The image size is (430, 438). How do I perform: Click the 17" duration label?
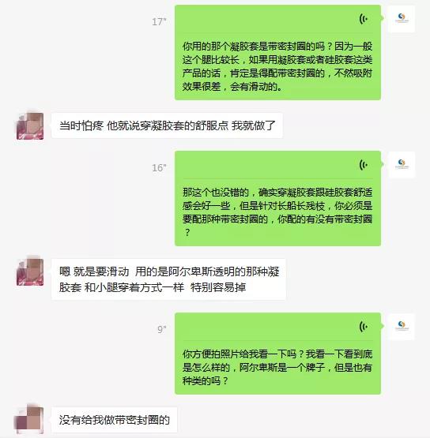(159, 22)
